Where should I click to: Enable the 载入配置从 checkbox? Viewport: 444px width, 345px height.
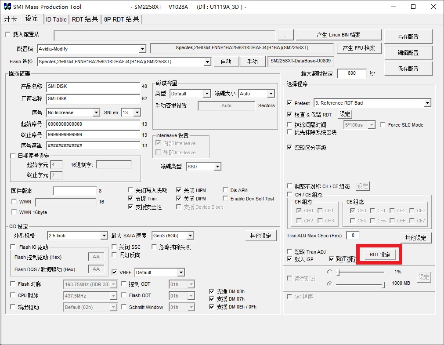7,34
